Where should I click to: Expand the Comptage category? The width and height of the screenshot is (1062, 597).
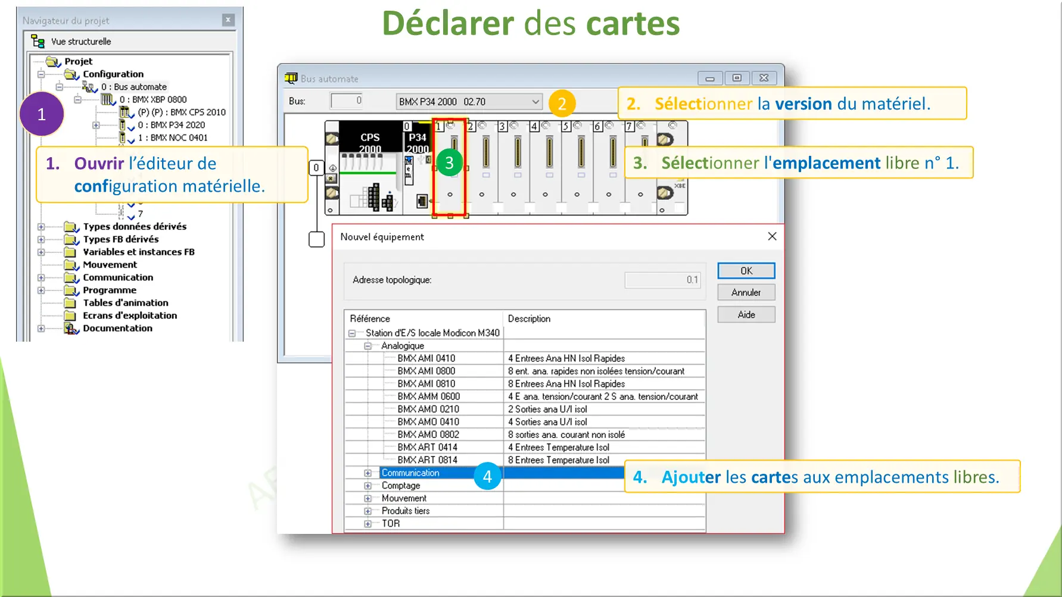[368, 485]
